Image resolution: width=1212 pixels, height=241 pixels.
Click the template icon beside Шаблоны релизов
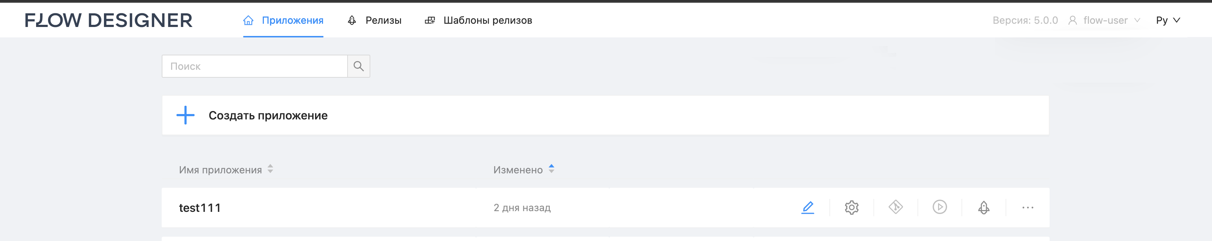430,20
